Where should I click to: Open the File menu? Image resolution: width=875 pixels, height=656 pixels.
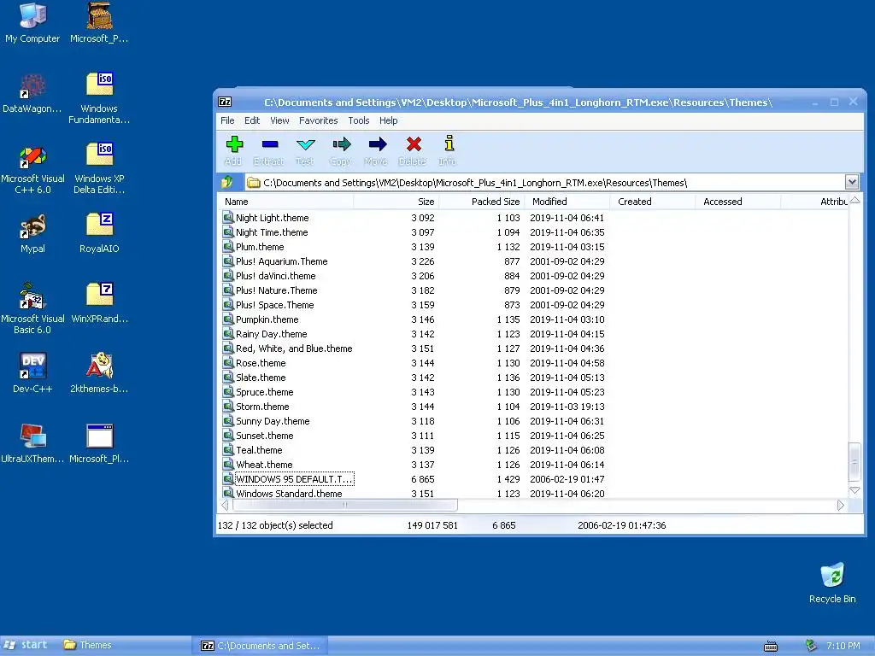tap(227, 120)
